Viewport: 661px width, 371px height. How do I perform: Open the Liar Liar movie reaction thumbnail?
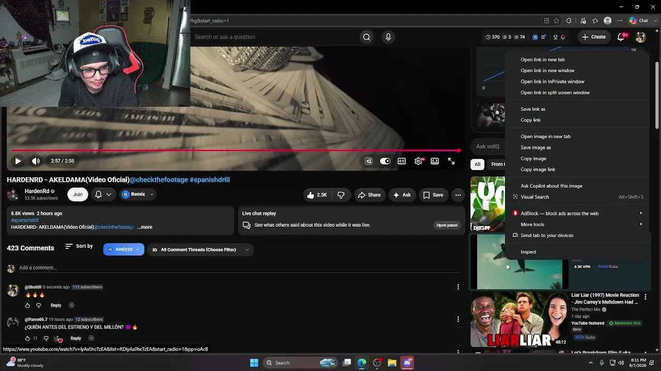[519, 319]
